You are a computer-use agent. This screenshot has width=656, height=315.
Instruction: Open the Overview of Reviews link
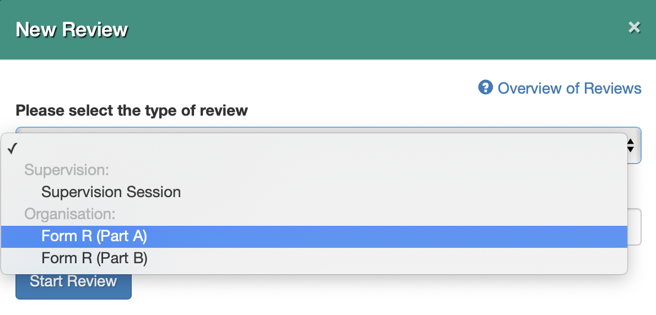tap(569, 88)
